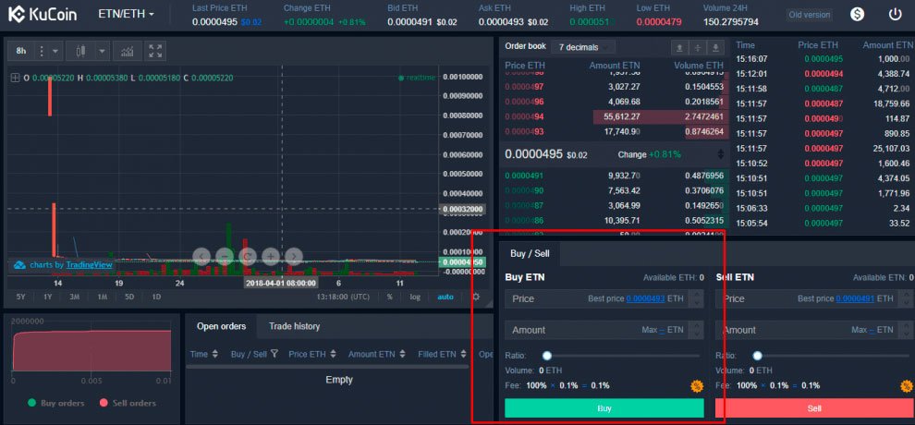Click the Buy ETN Amount input field

click(604, 330)
